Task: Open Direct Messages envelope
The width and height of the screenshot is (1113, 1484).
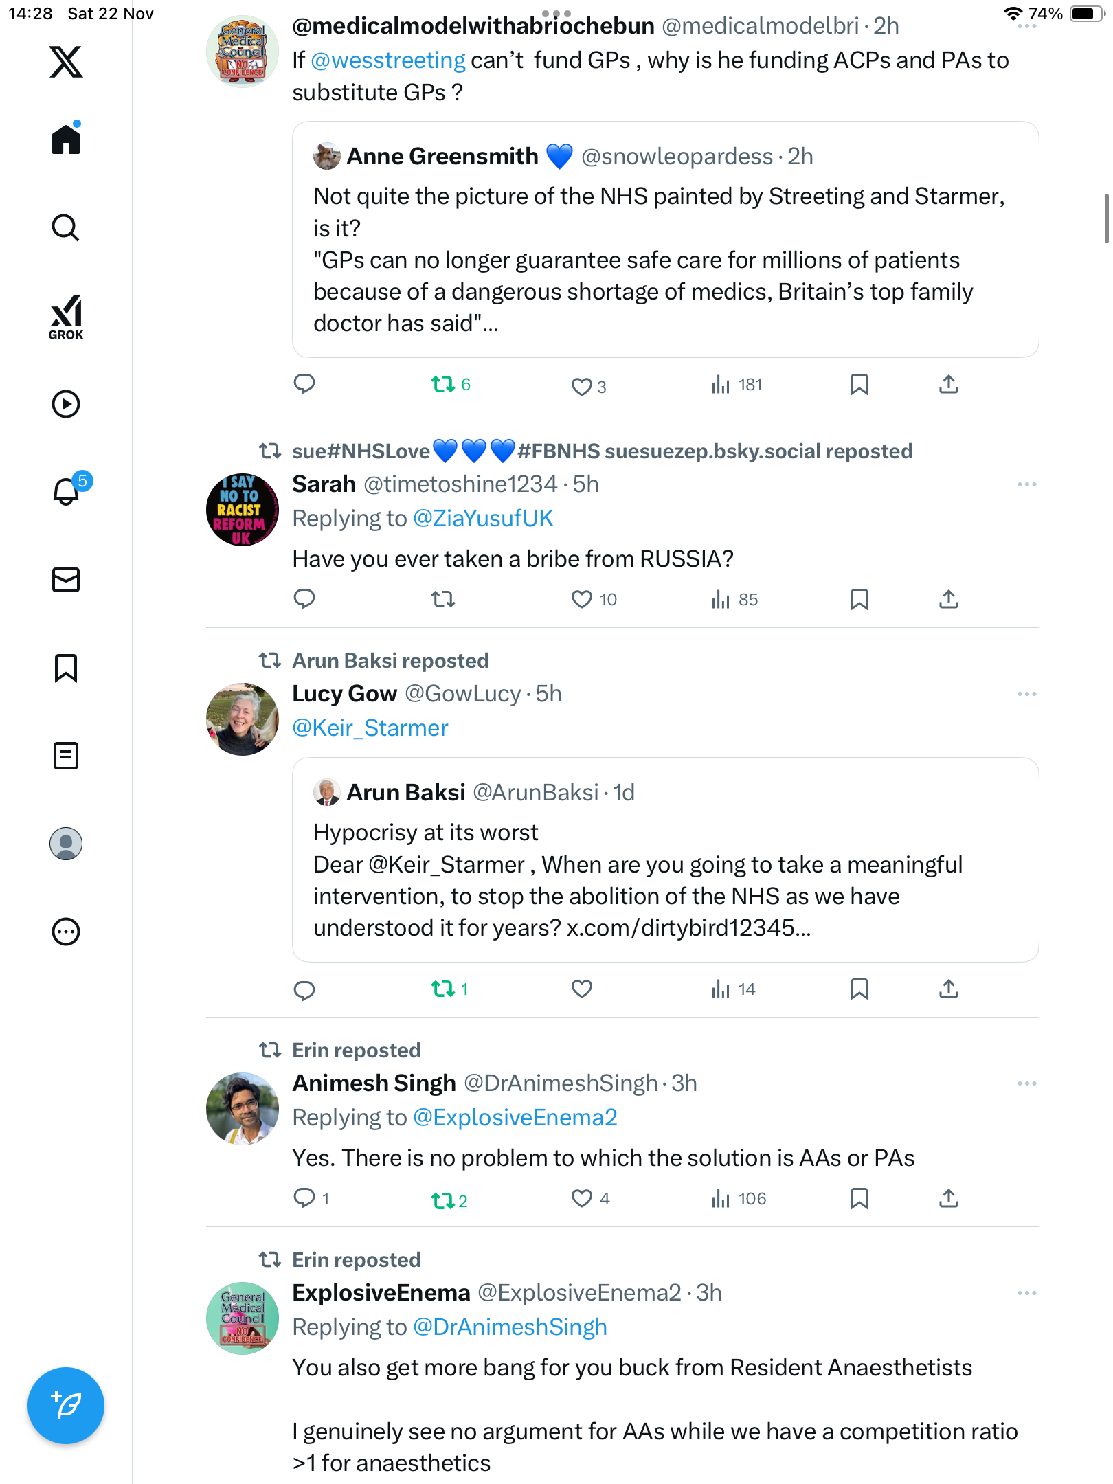Action: (66, 580)
